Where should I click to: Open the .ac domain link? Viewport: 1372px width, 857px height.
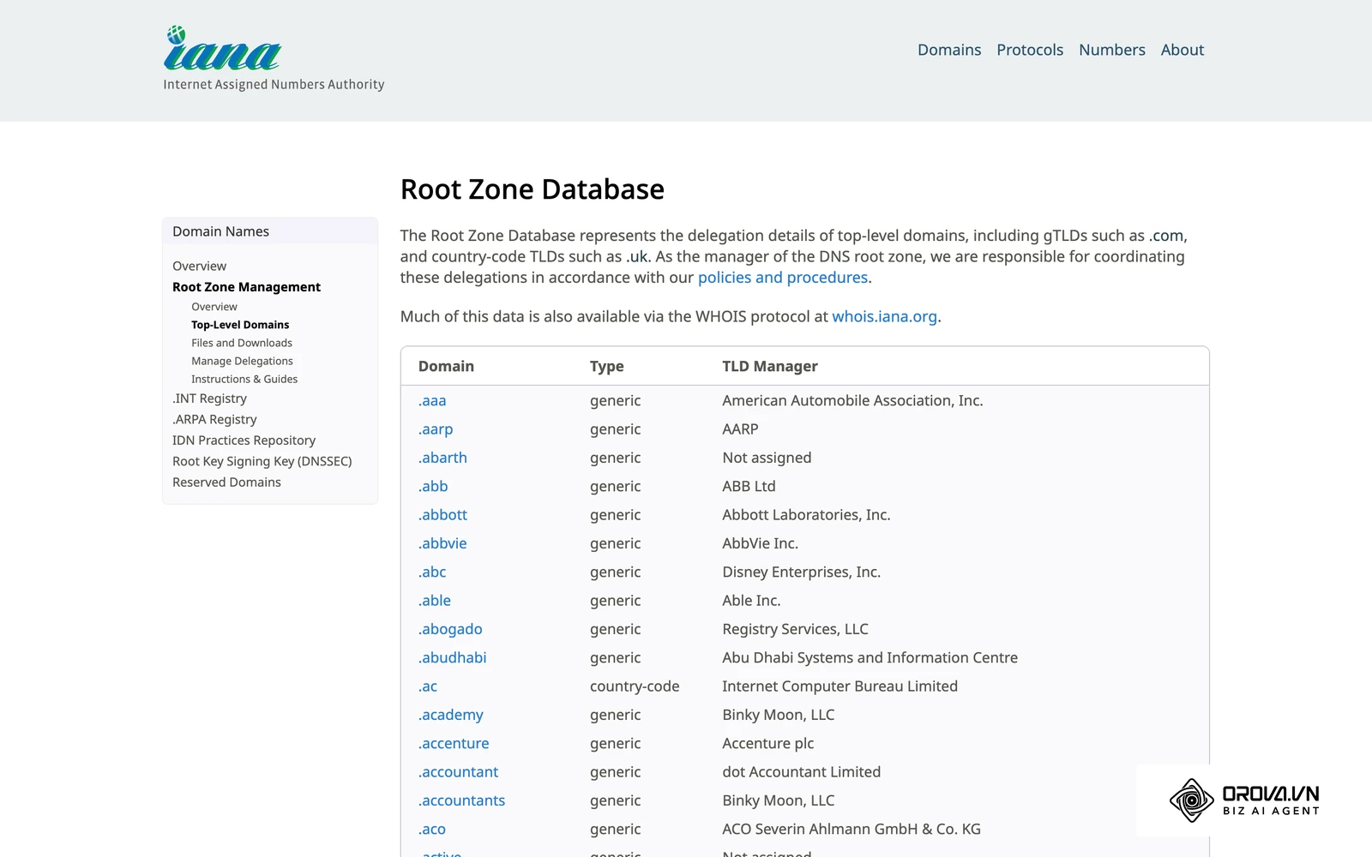pos(428,686)
